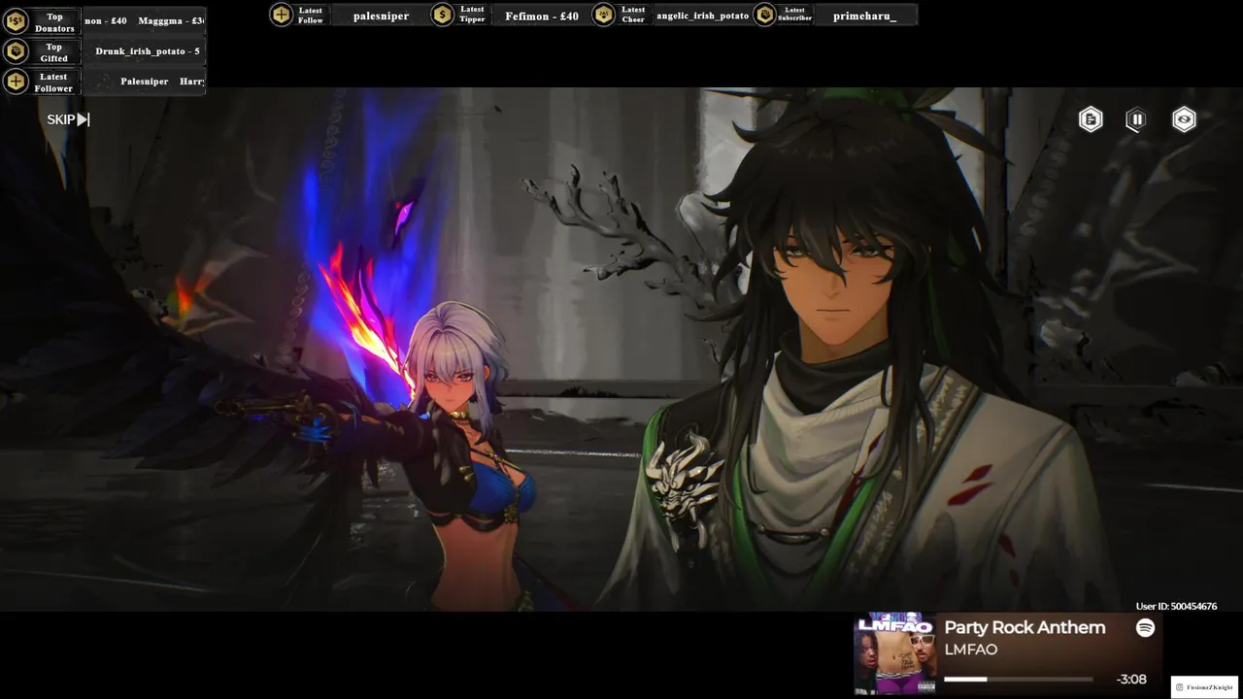Click the Latest Cheer hexagon icon
Image resolution: width=1243 pixels, height=699 pixels.
603,15
